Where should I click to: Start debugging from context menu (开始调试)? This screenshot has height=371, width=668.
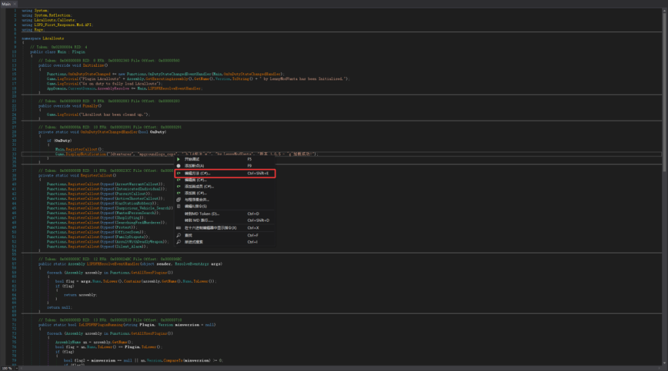point(224,159)
